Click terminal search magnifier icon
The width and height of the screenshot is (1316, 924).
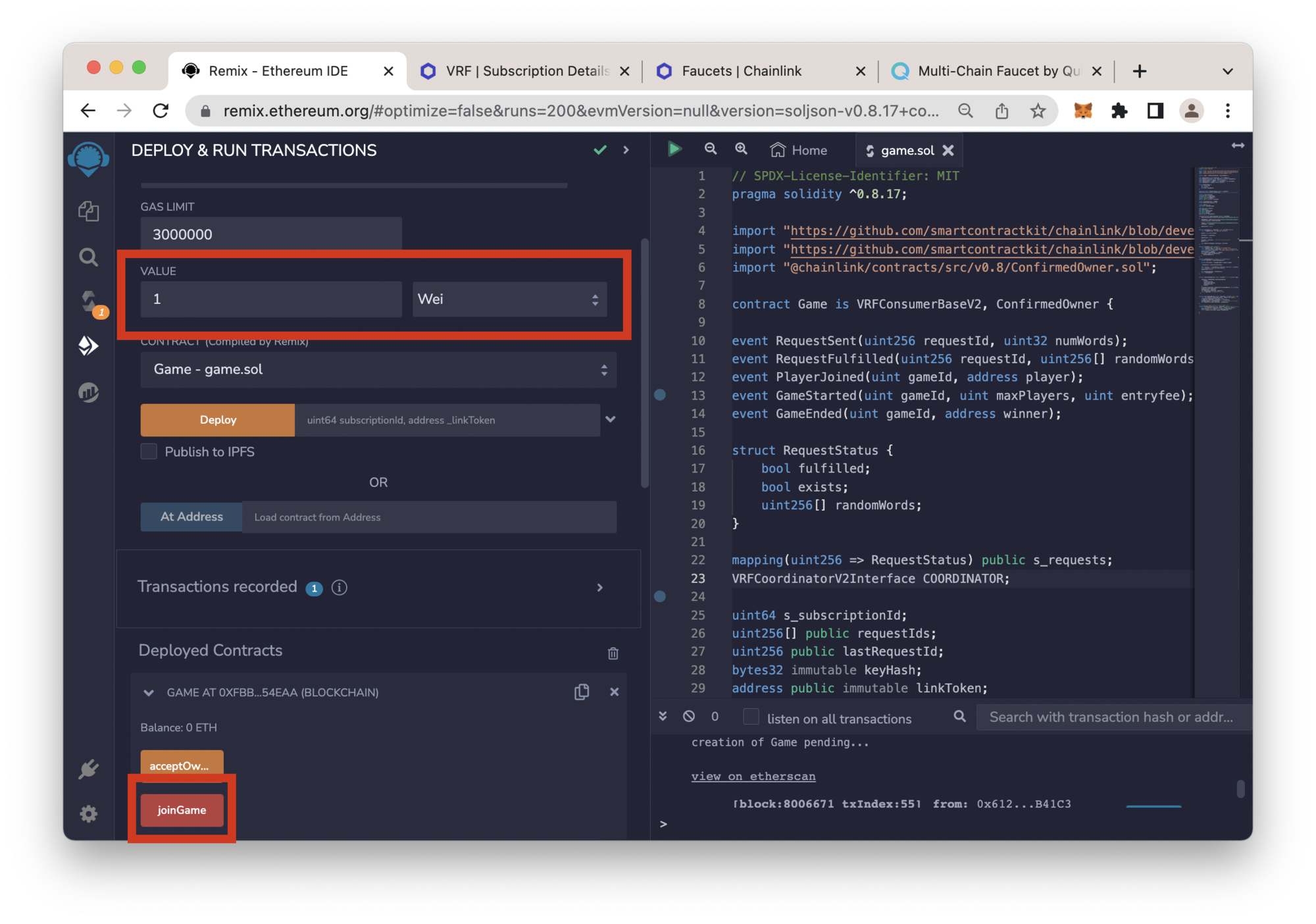coord(960,716)
